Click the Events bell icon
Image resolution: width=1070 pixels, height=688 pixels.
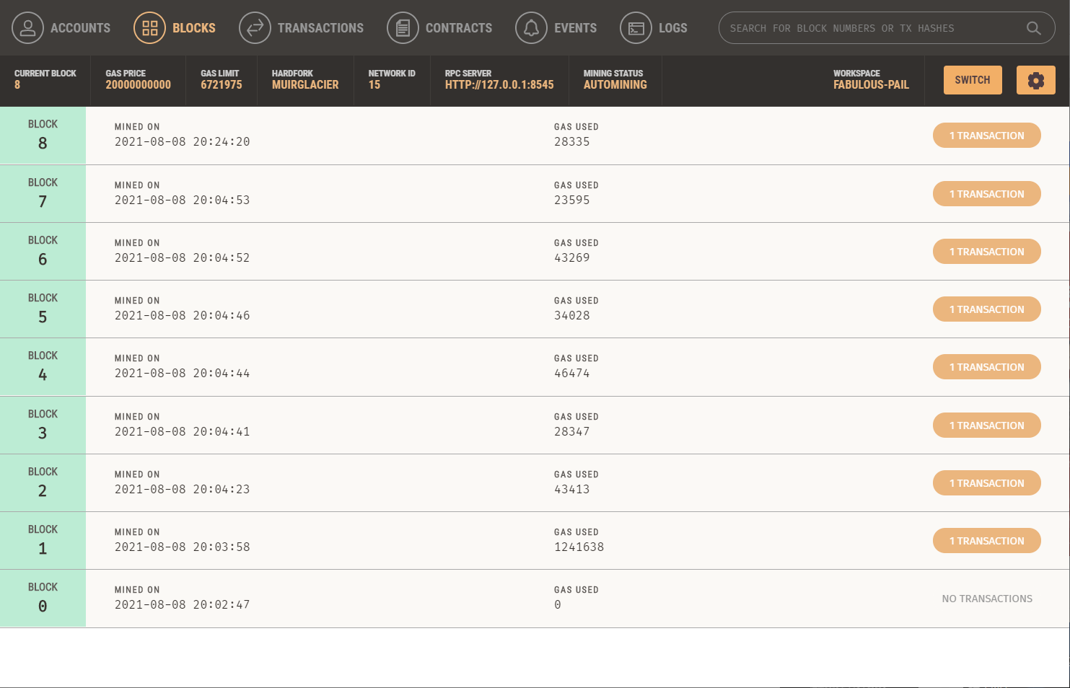point(531,28)
